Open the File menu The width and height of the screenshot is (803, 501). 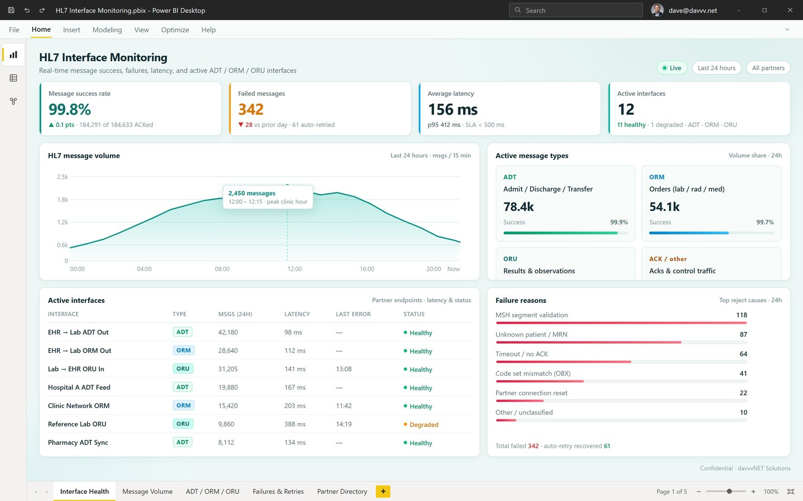point(14,30)
